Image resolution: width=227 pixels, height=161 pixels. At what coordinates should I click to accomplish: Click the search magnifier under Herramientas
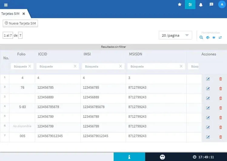coord(201,38)
